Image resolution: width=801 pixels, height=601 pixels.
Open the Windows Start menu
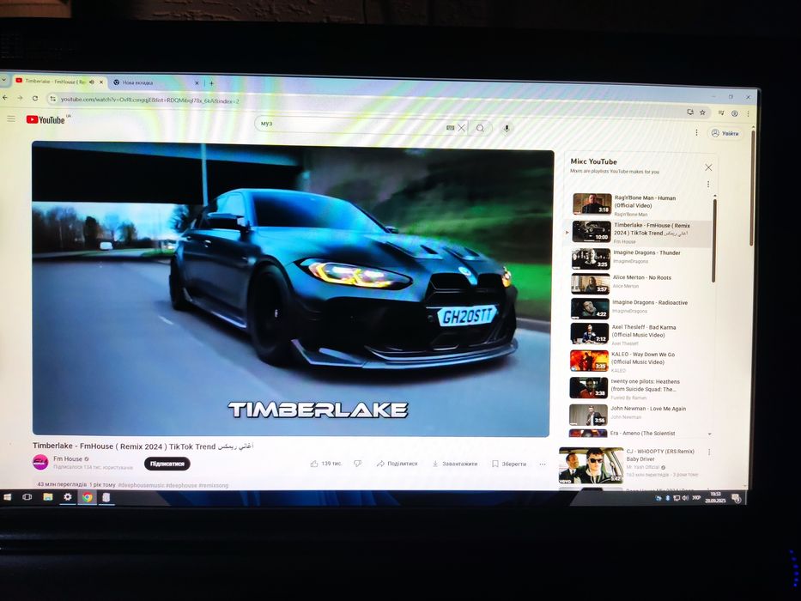[7, 497]
